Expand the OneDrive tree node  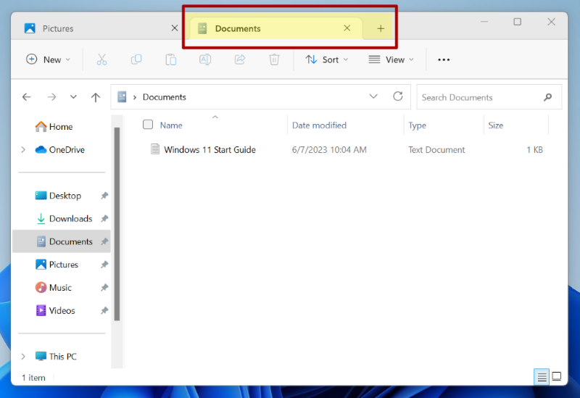(23, 149)
